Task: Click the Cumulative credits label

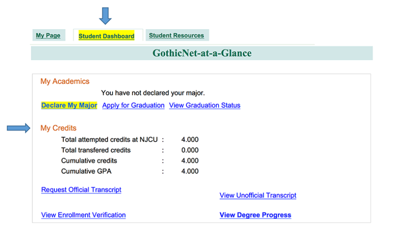Action: [x=89, y=161]
